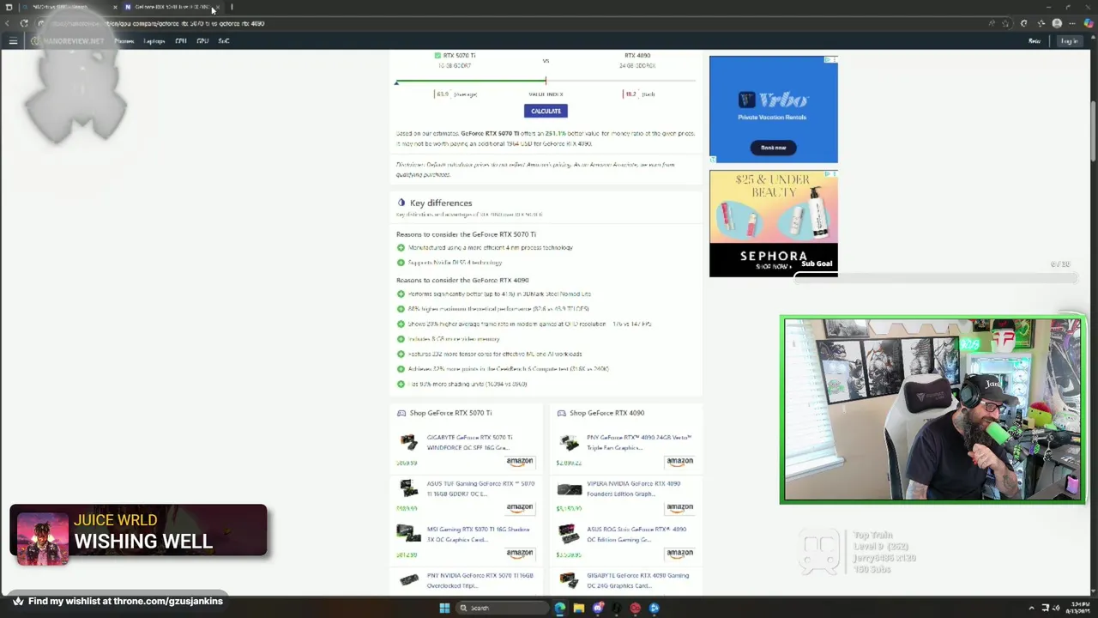Open the blue circular app in taskbar

point(654,608)
